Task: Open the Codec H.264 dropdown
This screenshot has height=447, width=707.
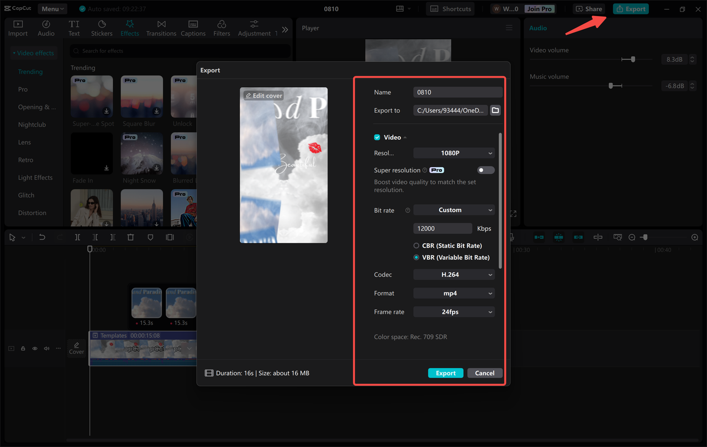Action: [x=454, y=275]
